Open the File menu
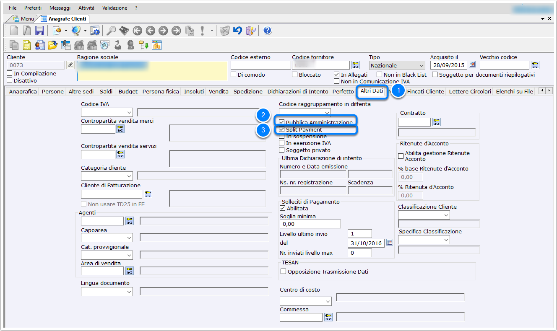 click(x=13, y=8)
